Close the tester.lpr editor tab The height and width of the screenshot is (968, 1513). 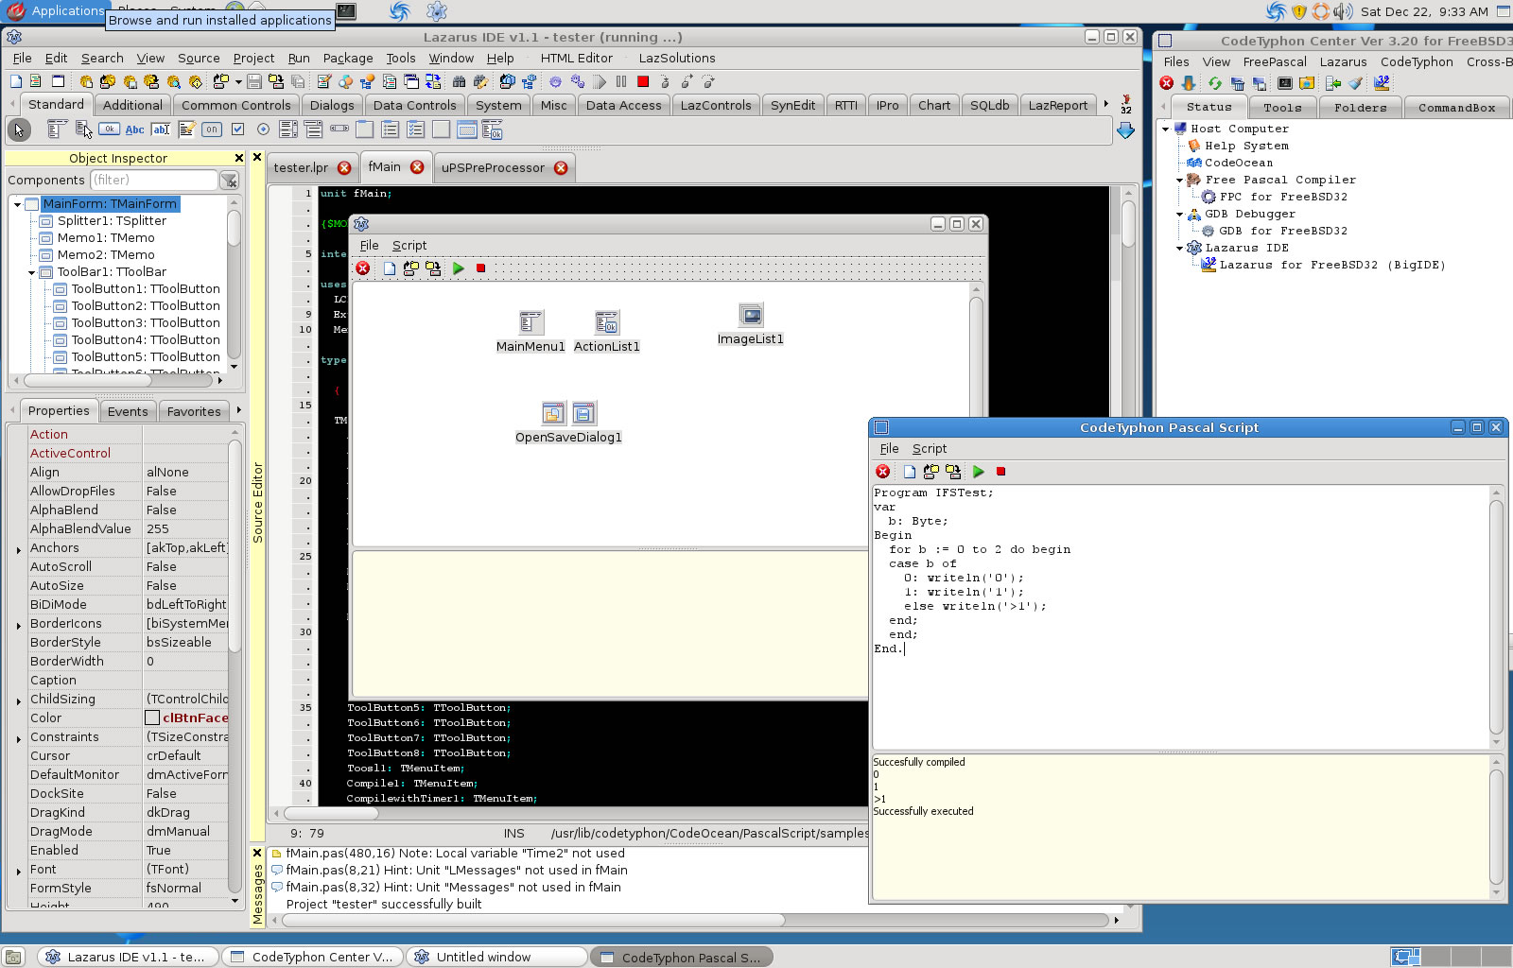coord(344,167)
